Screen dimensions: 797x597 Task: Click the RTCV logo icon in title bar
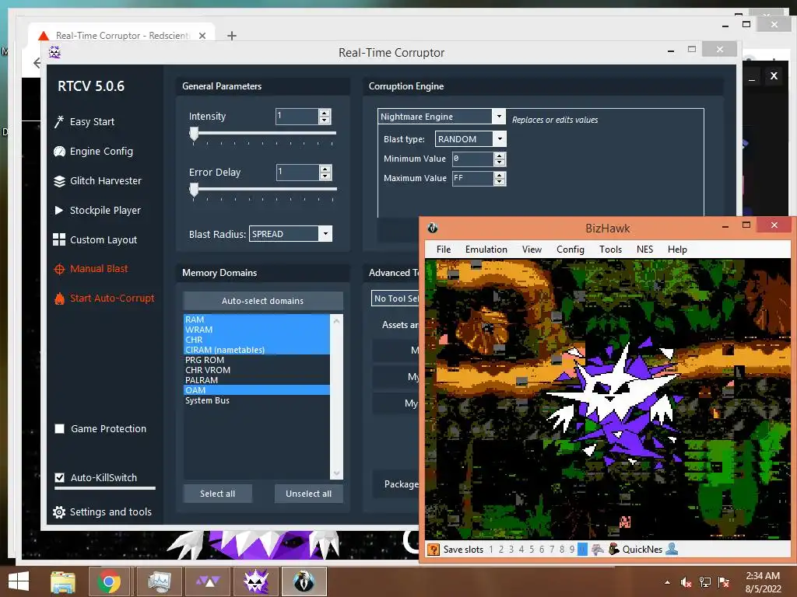tap(54, 52)
